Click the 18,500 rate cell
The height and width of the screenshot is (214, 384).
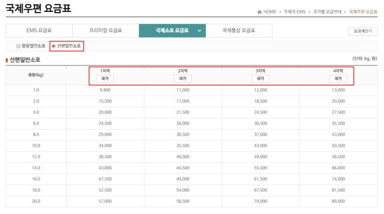[260, 101]
